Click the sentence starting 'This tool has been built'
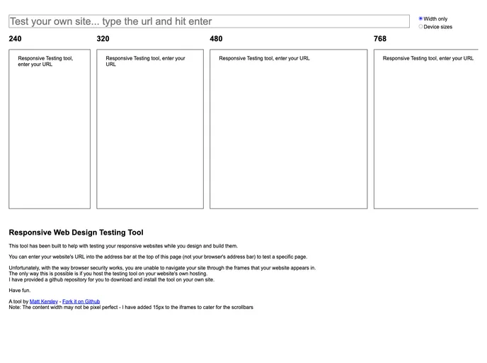 coord(123,246)
